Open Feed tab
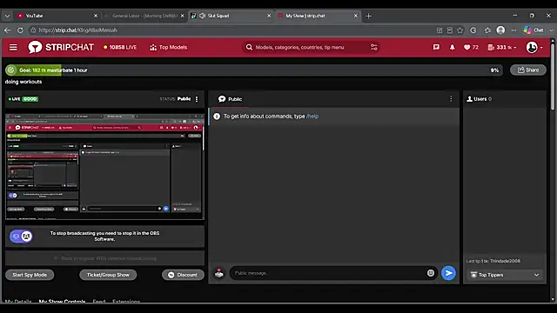Viewport: 557px width, 313px height. point(99,302)
